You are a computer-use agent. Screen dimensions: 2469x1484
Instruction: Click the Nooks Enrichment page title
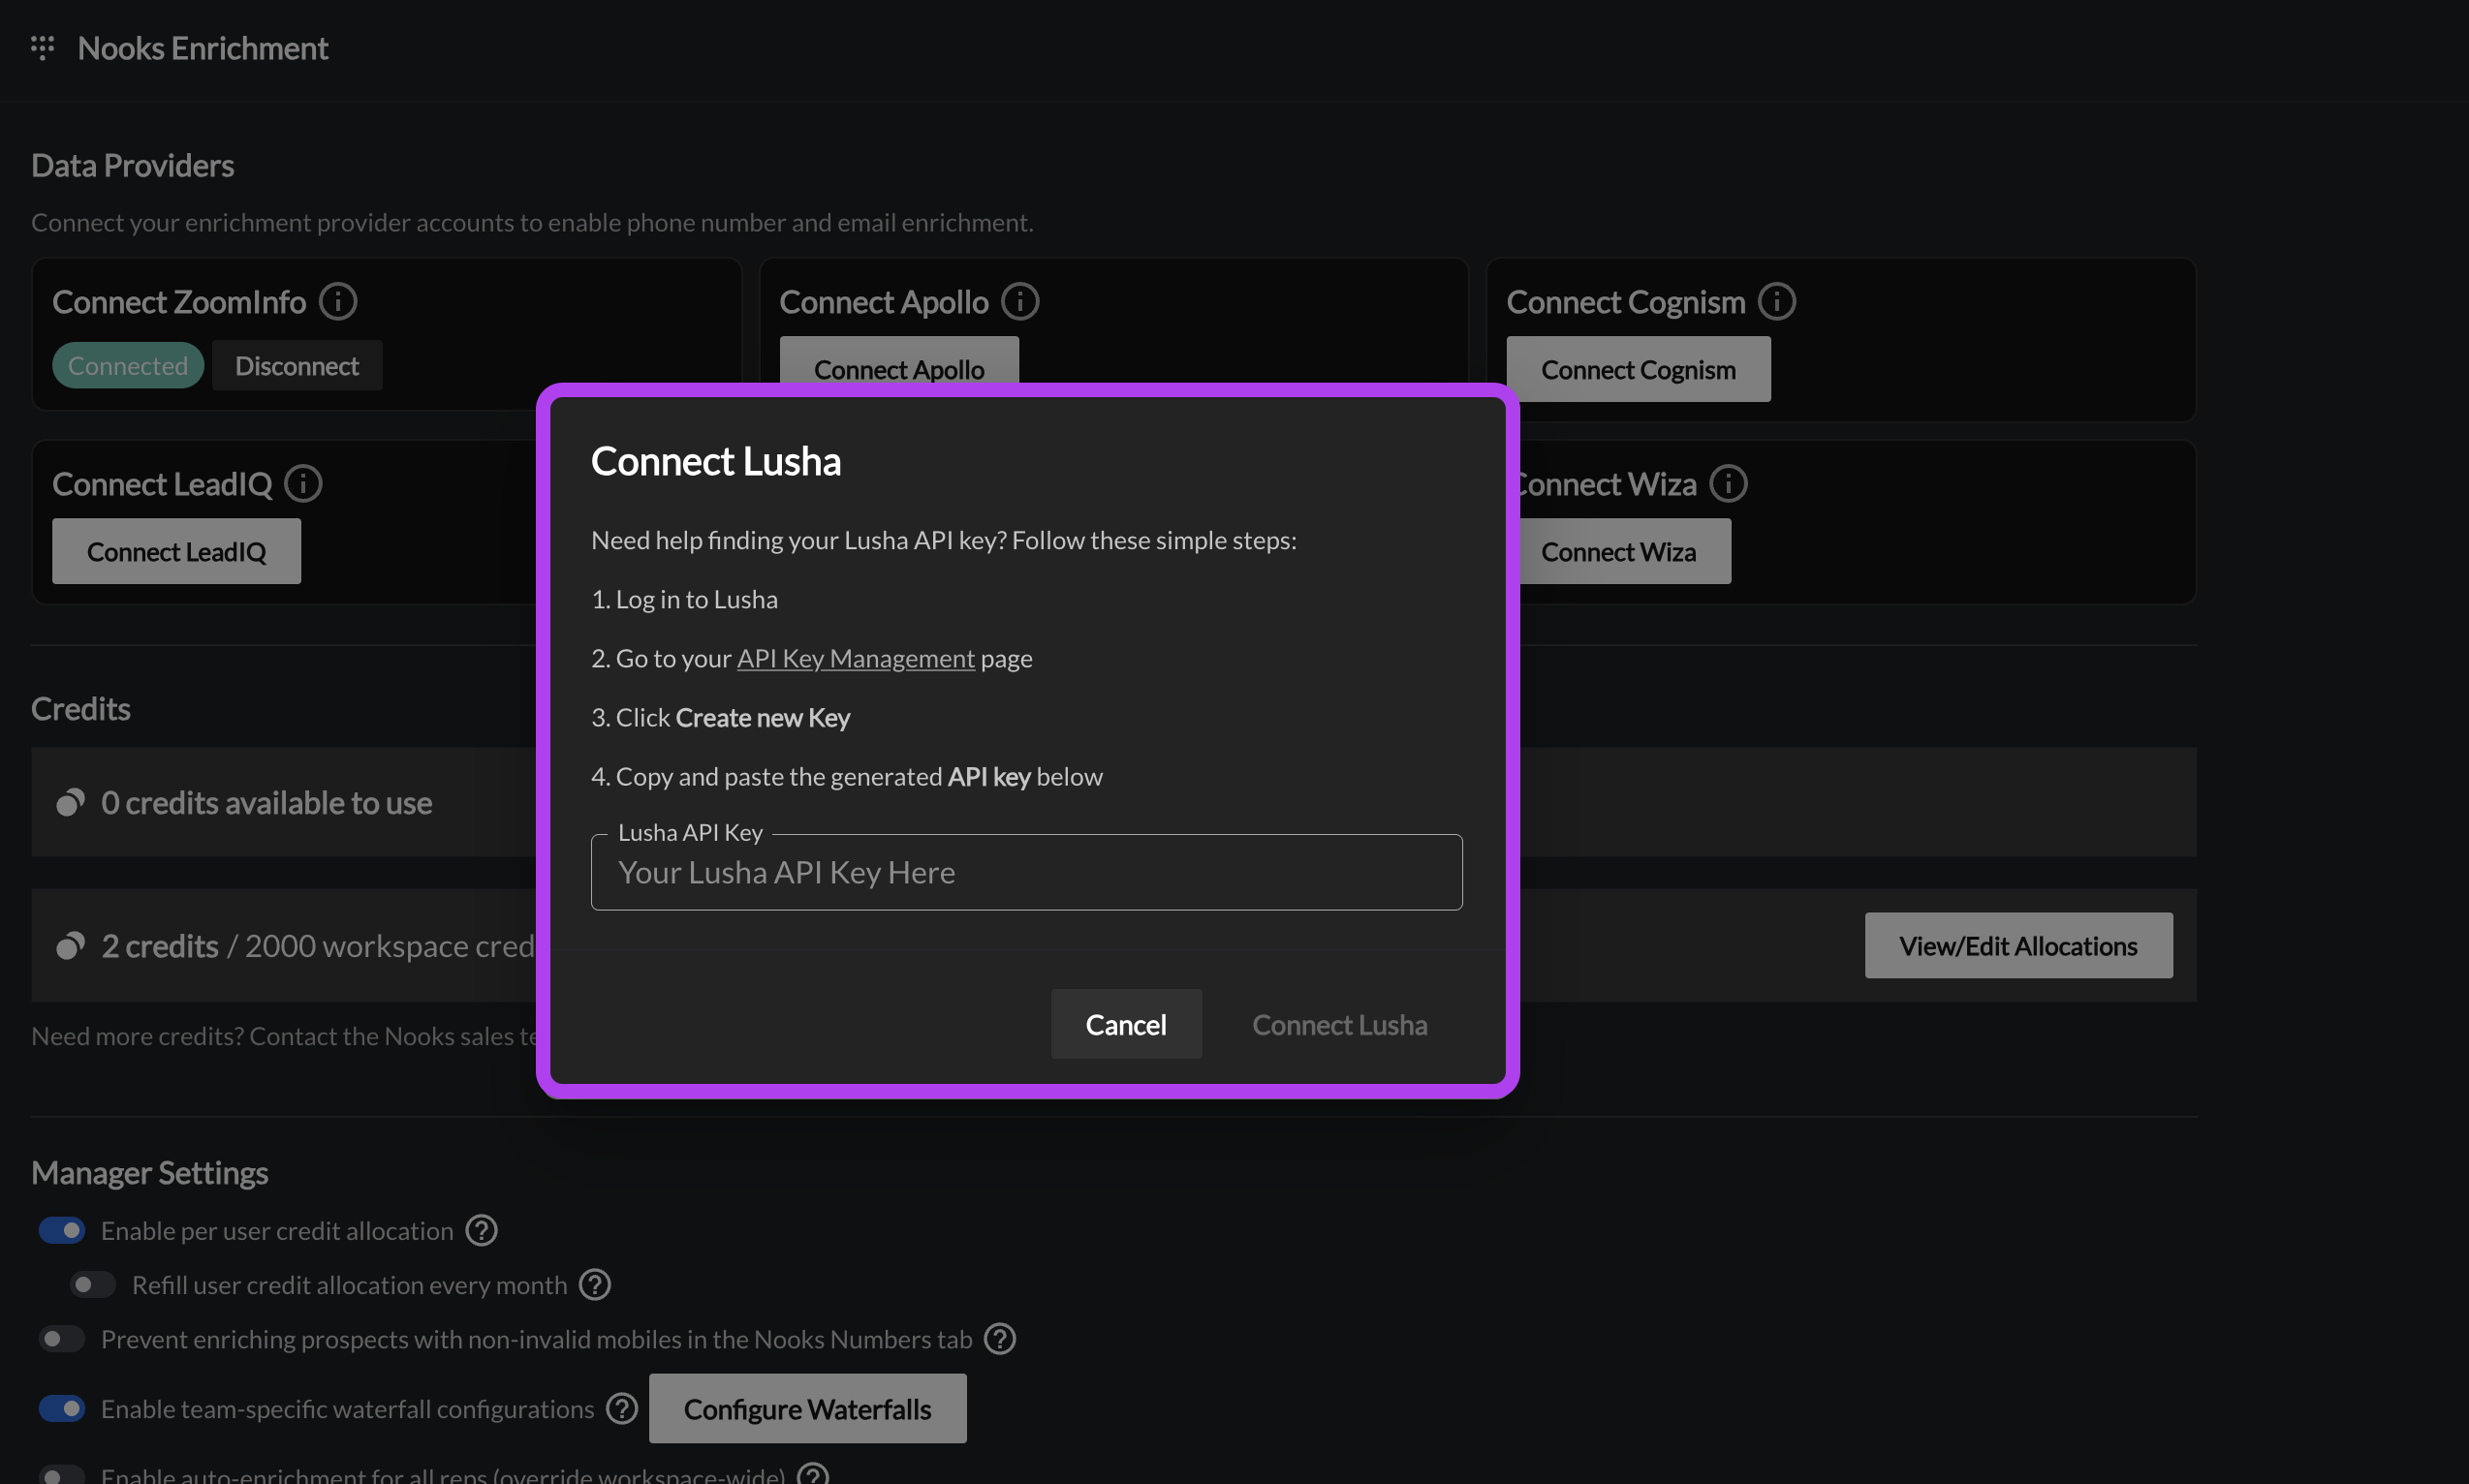(x=203, y=47)
